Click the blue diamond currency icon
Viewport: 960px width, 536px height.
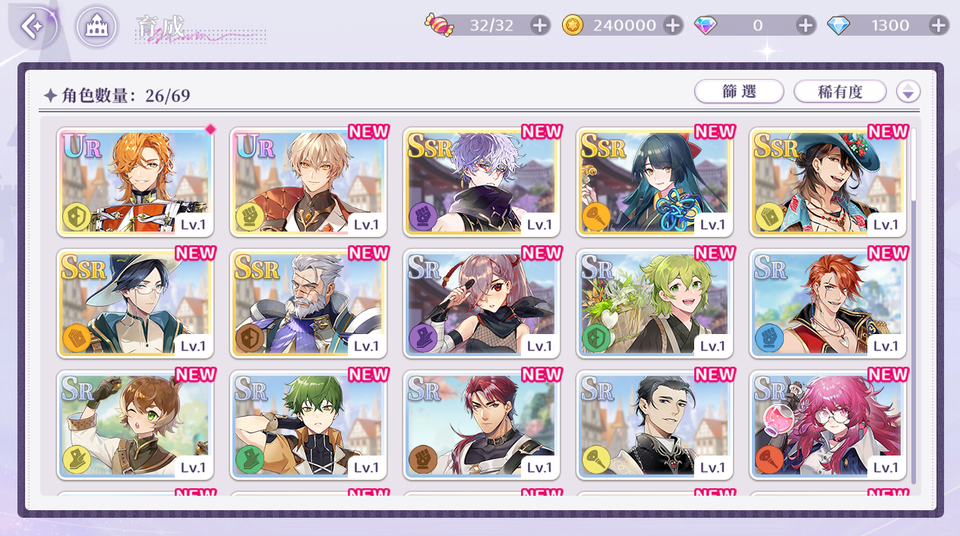tap(838, 25)
